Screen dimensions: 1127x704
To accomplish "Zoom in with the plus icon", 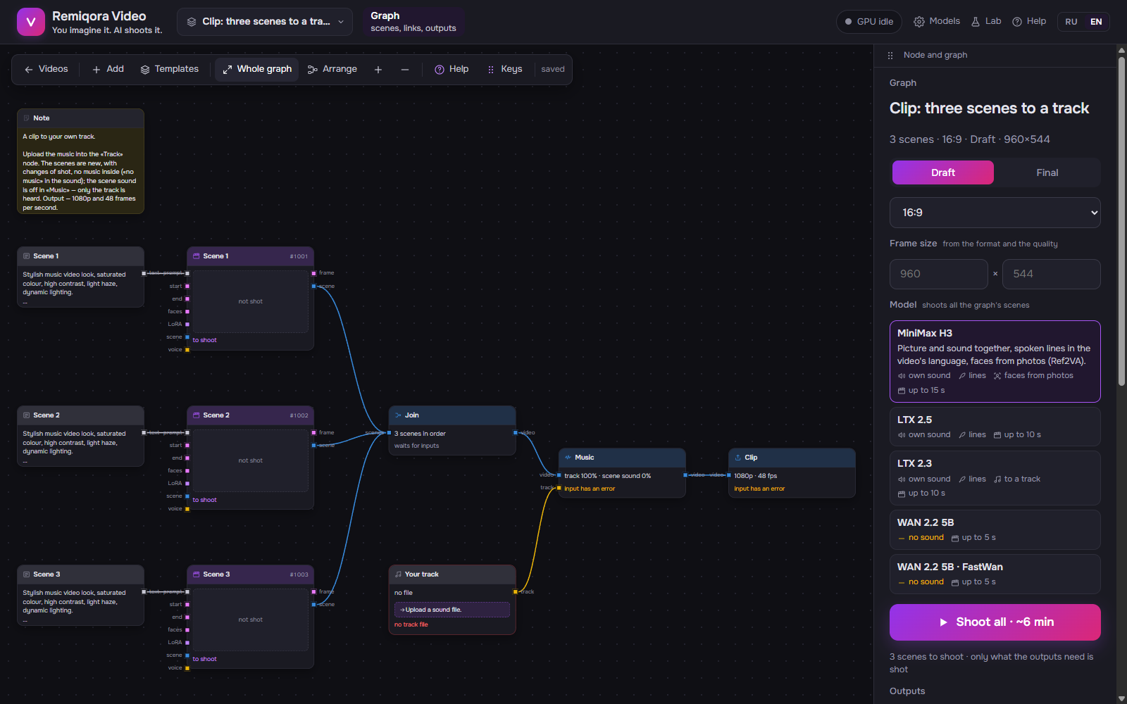I will coord(378,70).
